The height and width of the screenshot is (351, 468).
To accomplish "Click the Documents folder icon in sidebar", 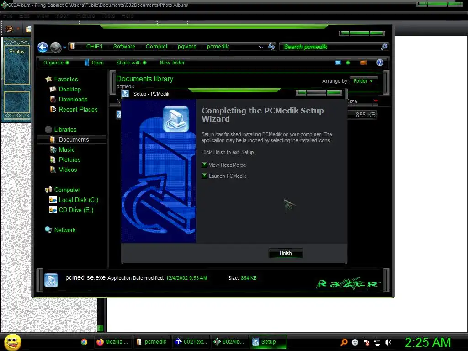I will click(53, 139).
